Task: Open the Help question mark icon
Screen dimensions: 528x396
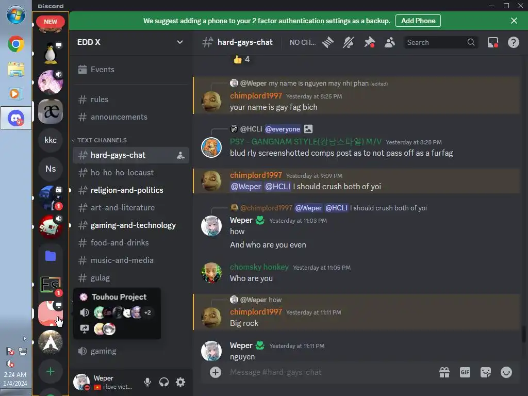Action: coord(513,42)
